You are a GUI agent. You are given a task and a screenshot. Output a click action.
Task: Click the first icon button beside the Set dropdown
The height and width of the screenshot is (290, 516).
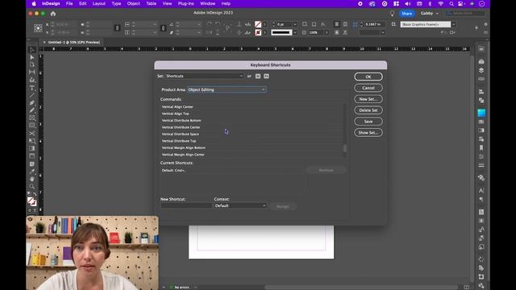coord(258,76)
